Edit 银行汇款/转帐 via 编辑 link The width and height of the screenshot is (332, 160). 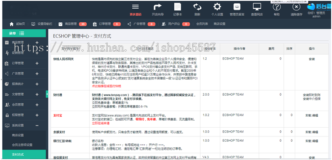pos(315,141)
